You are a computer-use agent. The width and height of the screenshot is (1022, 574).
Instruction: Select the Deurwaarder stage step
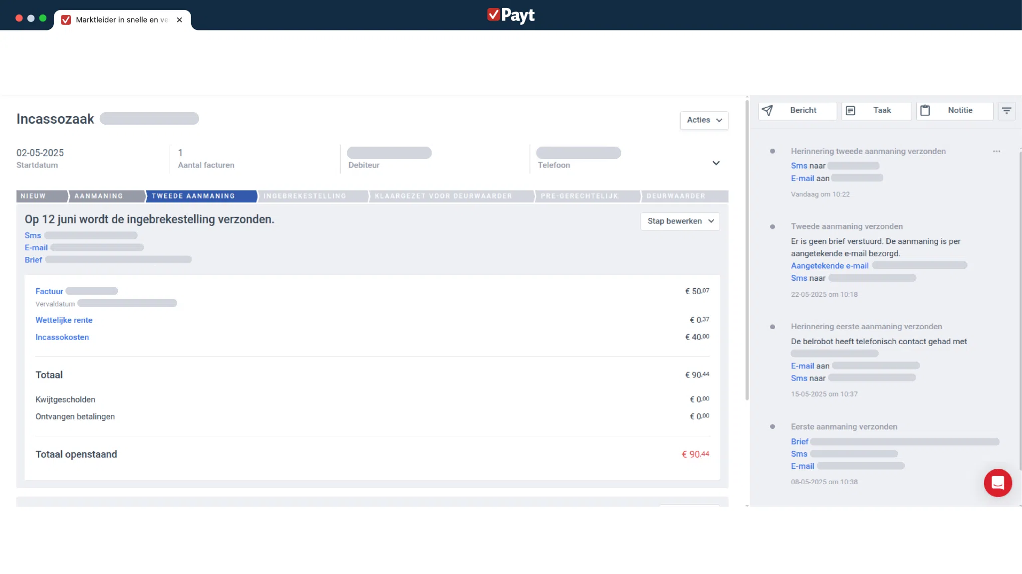(676, 196)
